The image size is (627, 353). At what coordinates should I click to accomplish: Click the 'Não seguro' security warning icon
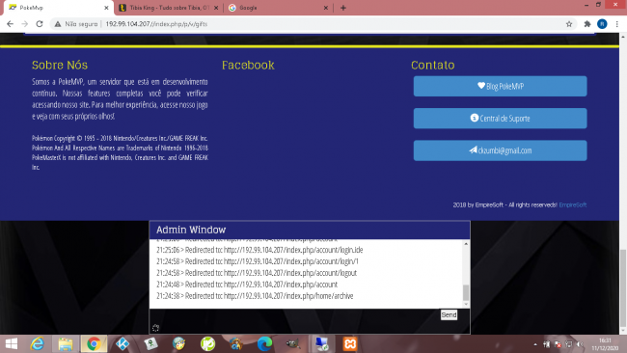[58, 24]
